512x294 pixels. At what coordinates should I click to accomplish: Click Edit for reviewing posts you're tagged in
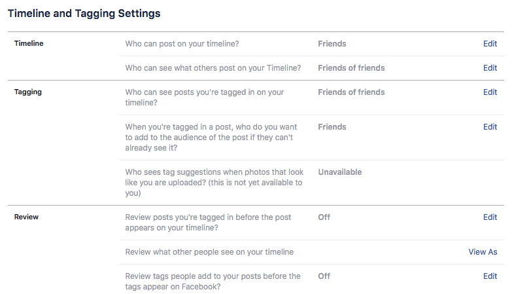point(490,217)
